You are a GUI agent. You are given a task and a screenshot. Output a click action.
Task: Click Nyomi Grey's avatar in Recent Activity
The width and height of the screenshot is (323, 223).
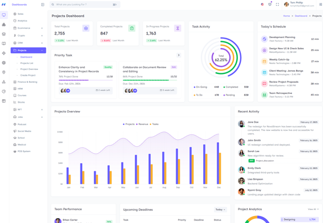coord(241,192)
